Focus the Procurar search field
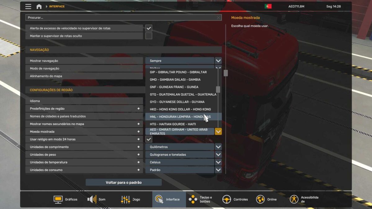 (x=121, y=18)
